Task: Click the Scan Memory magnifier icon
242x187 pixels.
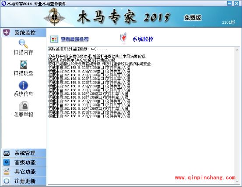Action: pos(23,44)
